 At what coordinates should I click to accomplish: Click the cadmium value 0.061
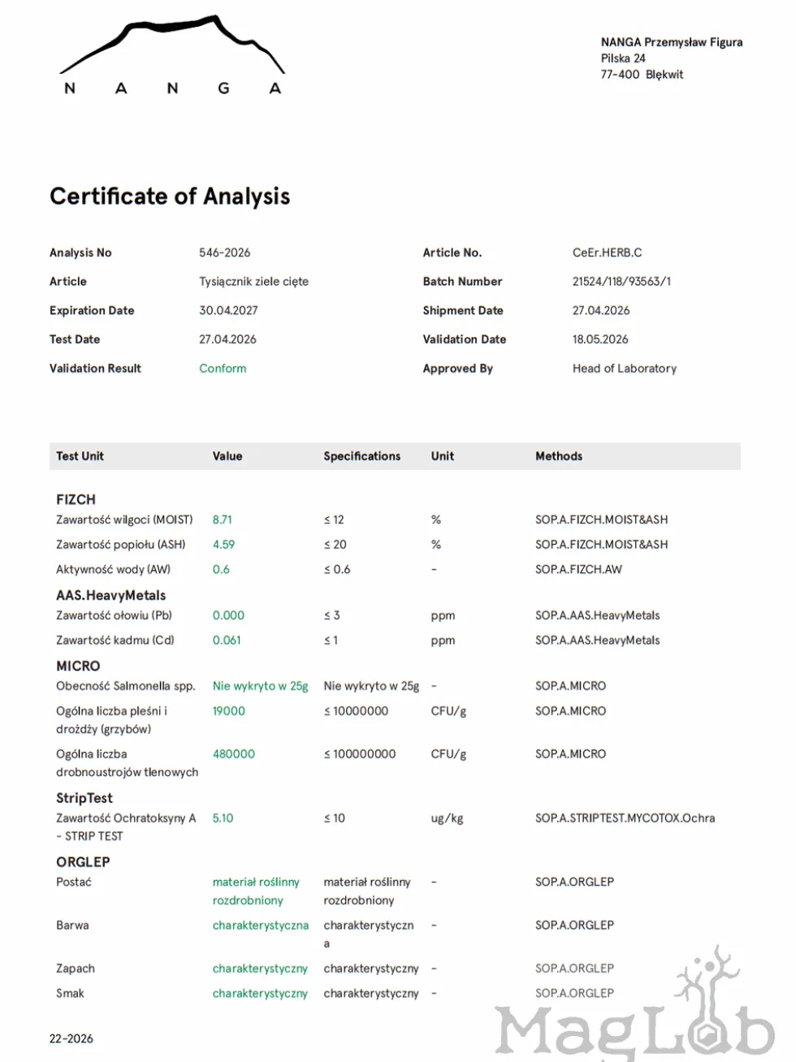pos(227,641)
